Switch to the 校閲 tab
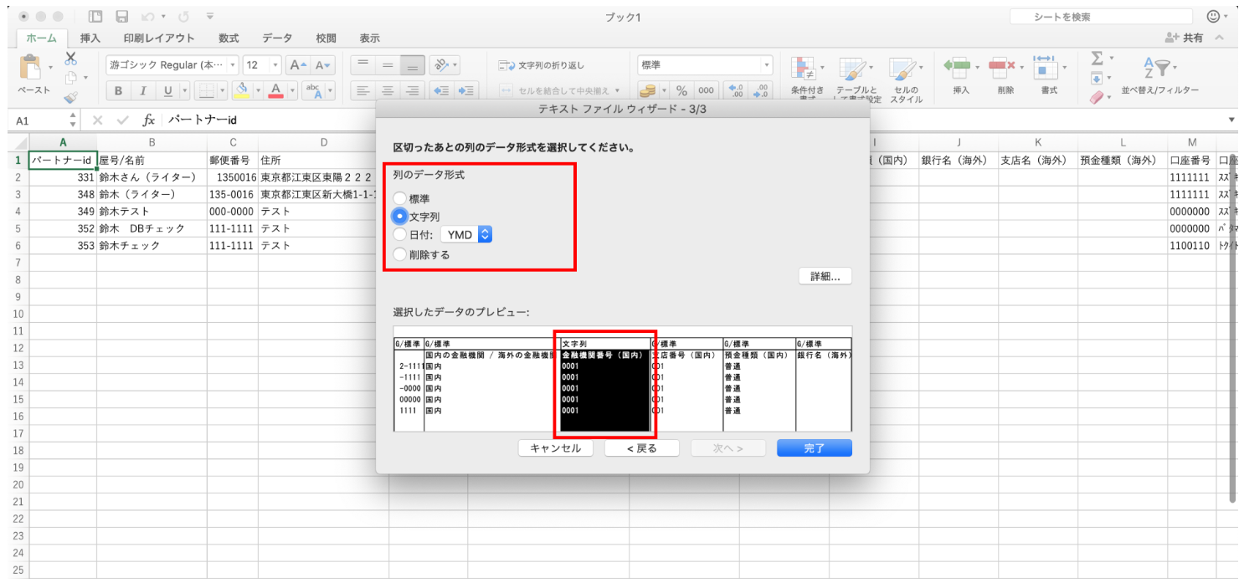The image size is (1239, 583). coord(326,38)
